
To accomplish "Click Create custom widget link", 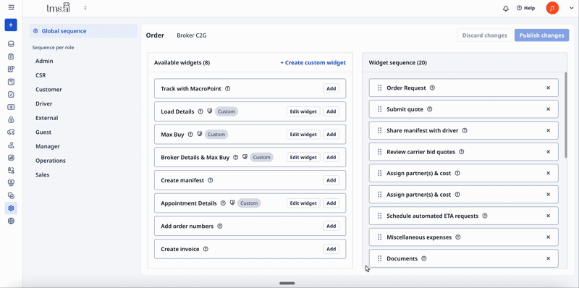I will 313,63.
